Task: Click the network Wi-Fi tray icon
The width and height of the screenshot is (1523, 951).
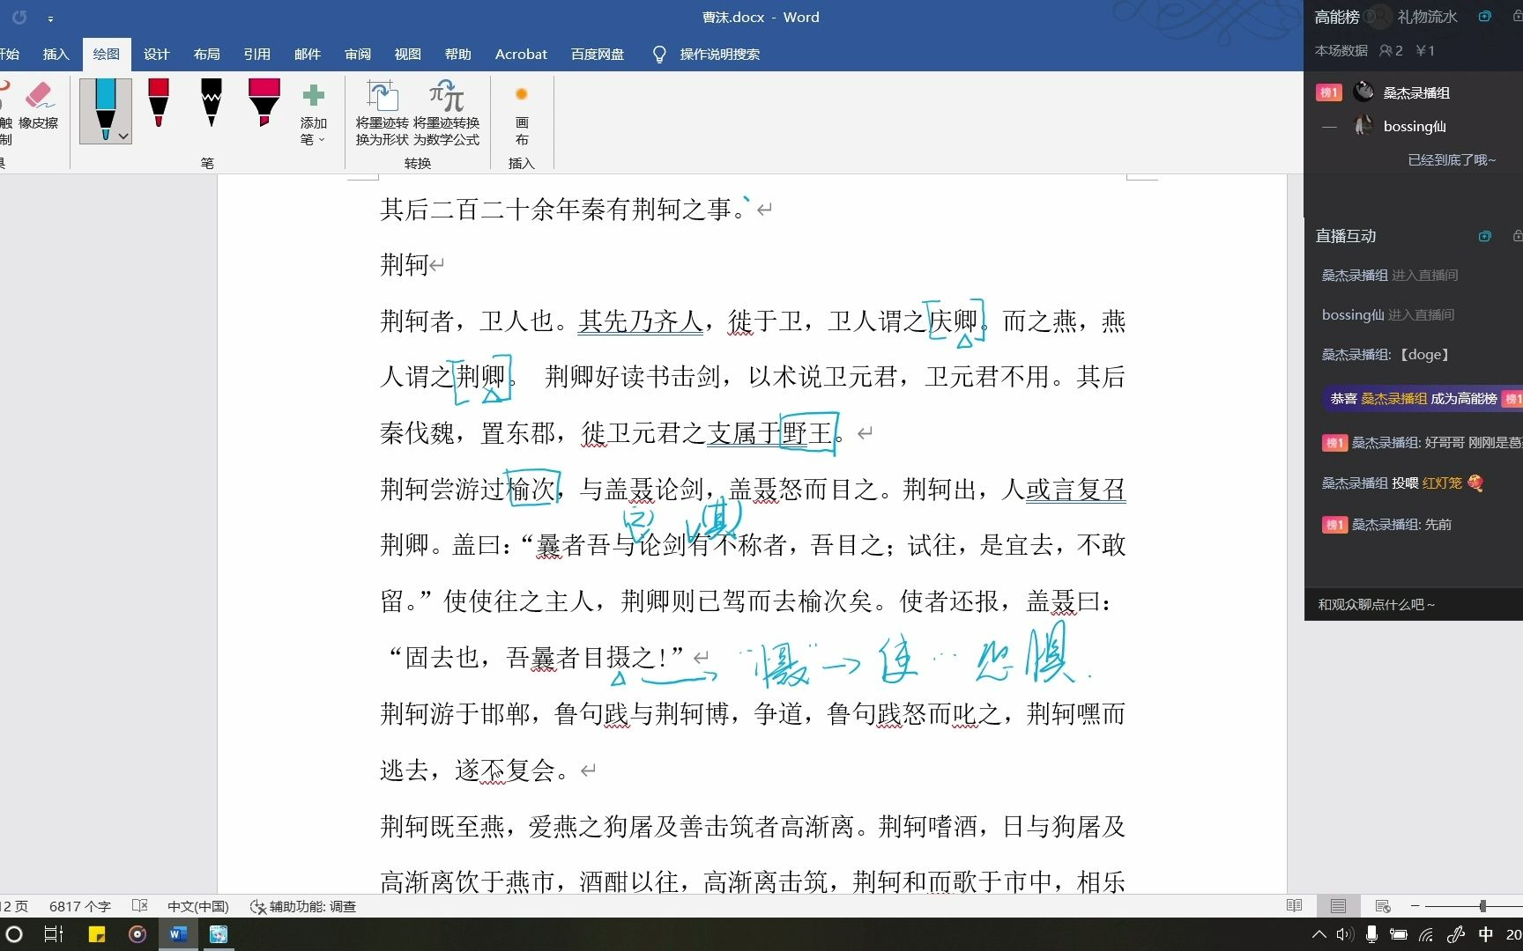Action: [1426, 934]
